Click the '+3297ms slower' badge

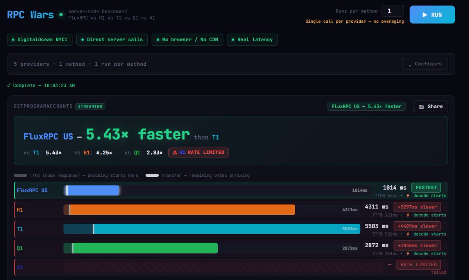tap(417, 207)
